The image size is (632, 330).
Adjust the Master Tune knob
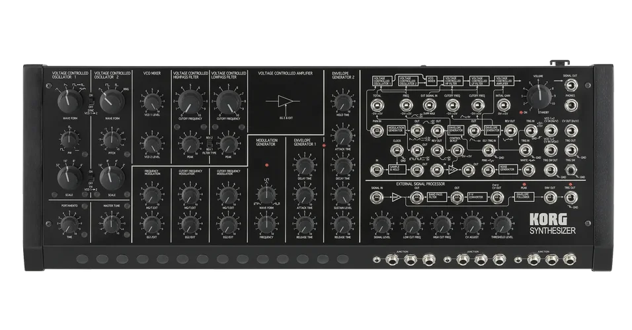112,224
